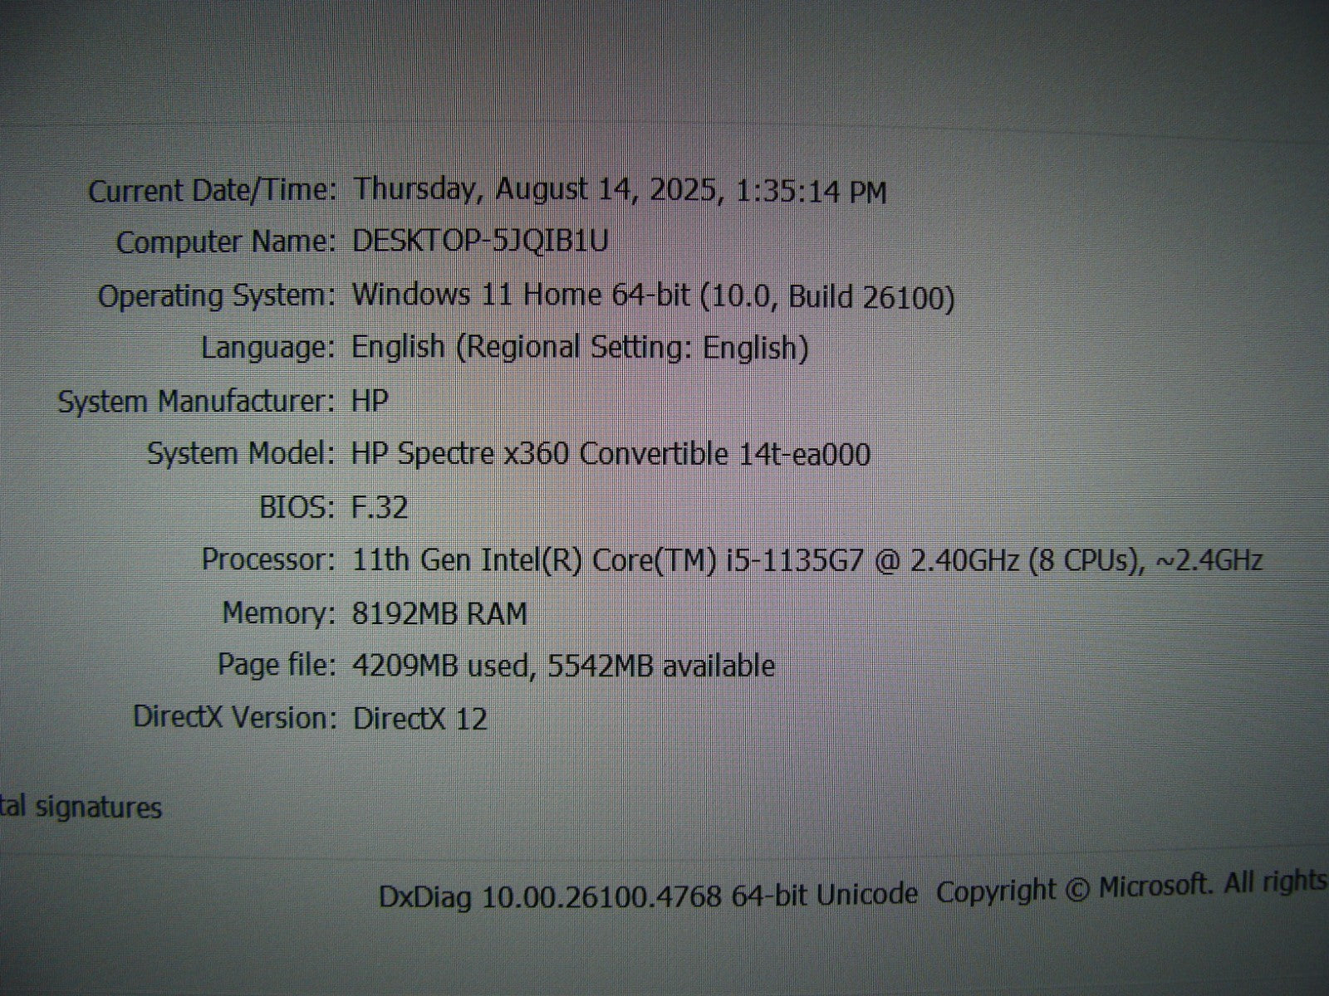This screenshot has width=1329, height=996.
Task: Select the HP Spectre x360 Convertible model text
Action: [611, 454]
